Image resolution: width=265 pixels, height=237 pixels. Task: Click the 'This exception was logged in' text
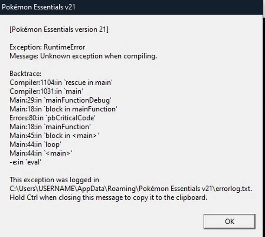pyautogui.click(x=54, y=180)
